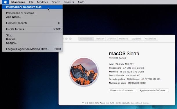177x109 pixels.
Task: Click the Macintosh HD startup disk value
Action: click(x=133, y=75)
